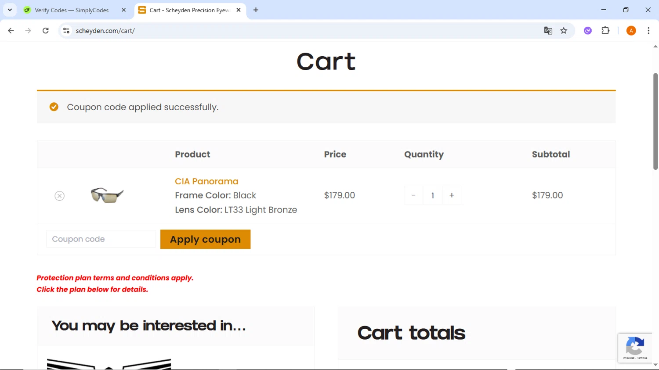
Task: Restore down the browser window
Action: coord(626,10)
